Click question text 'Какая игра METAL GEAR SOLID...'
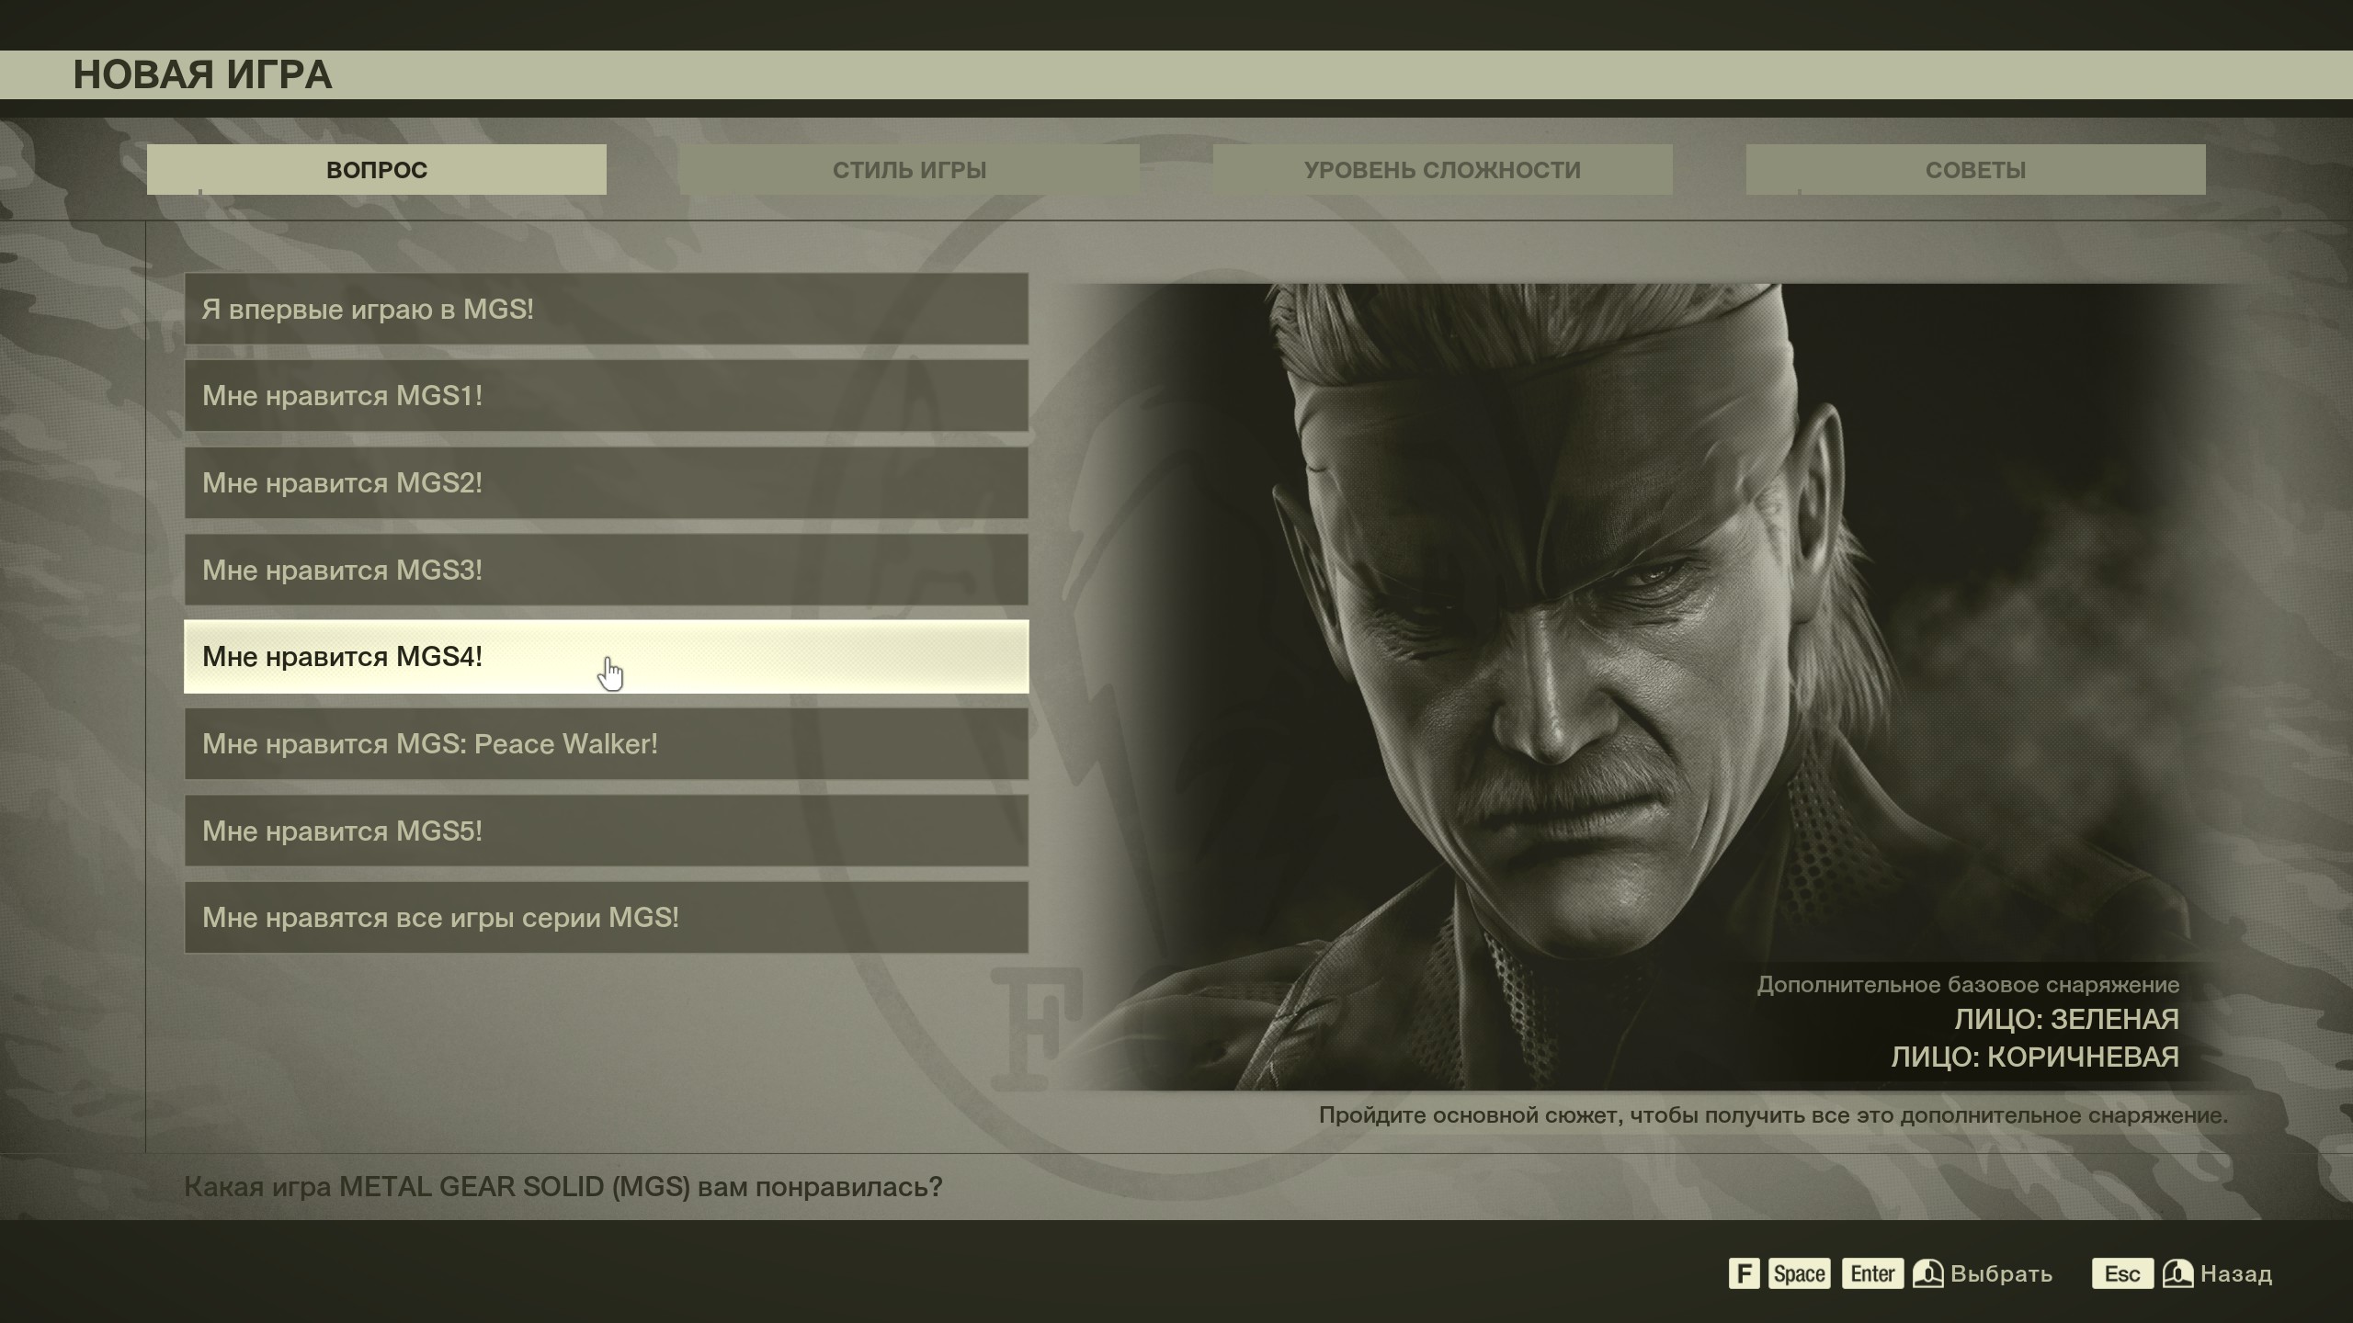The image size is (2353, 1323). 563,1186
